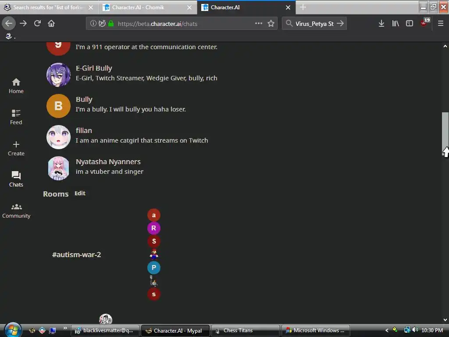The width and height of the screenshot is (449, 337).
Task: Submit the search with arrow button
Action: 340,24
